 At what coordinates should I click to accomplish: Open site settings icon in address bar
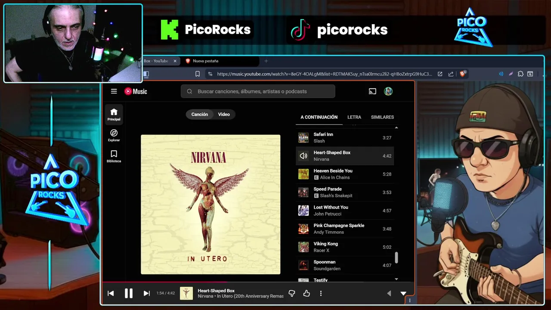click(210, 74)
